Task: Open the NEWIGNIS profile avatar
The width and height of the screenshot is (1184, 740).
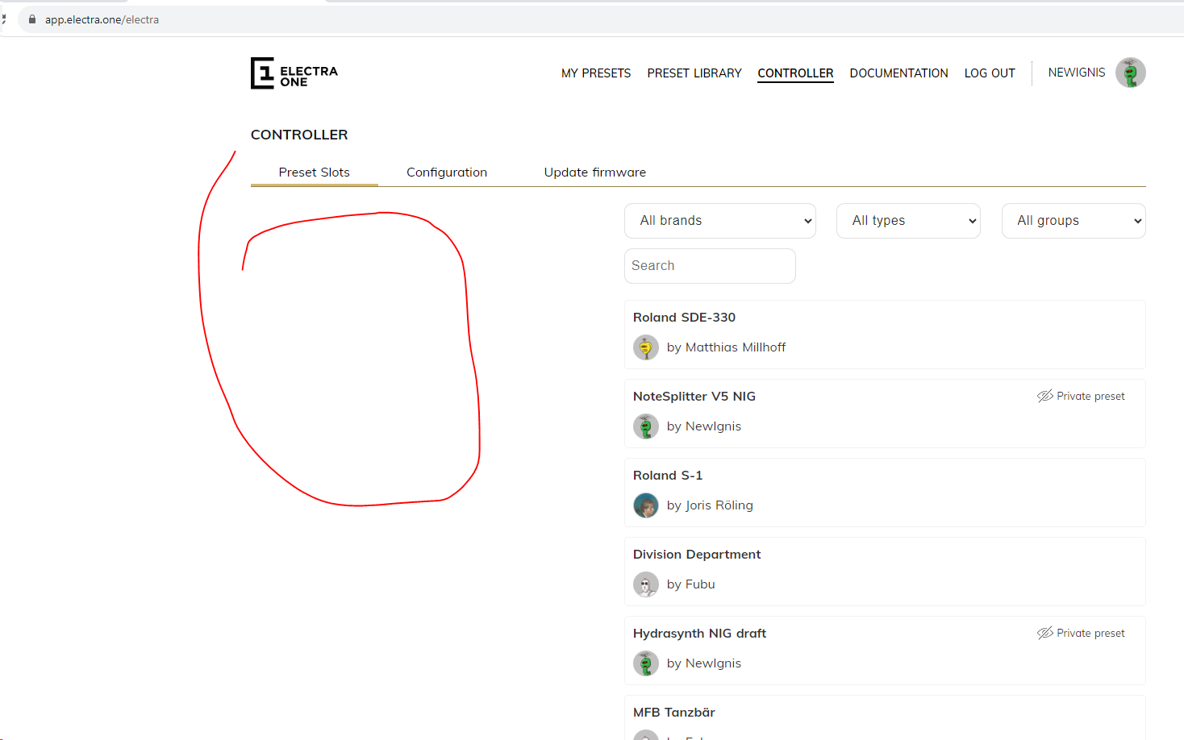Action: [1131, 73]
